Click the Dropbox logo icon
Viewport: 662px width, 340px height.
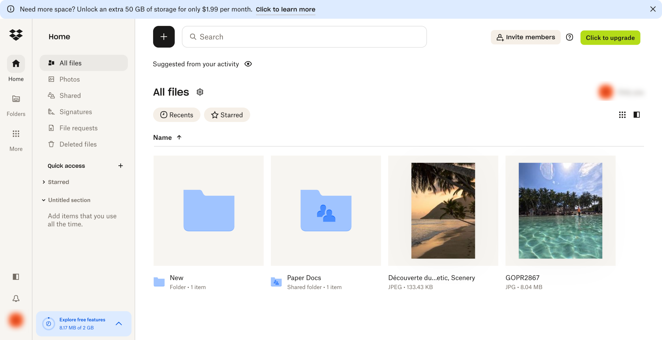(x=16, y=35)
